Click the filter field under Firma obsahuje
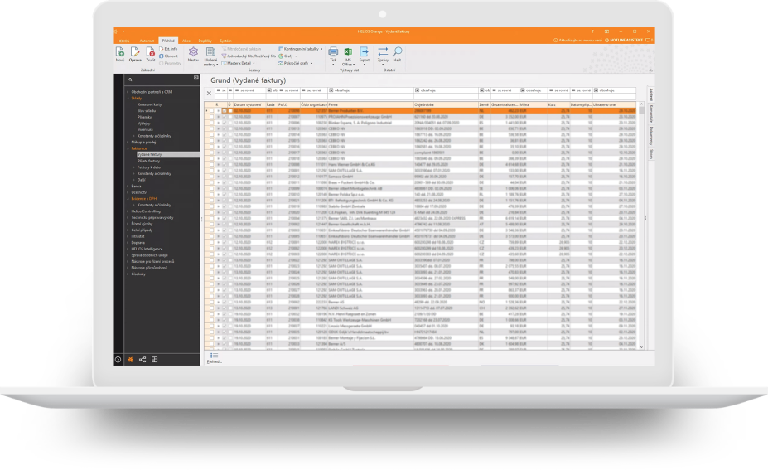This screenshot has width=768, height=470. [x=370, y=96]
